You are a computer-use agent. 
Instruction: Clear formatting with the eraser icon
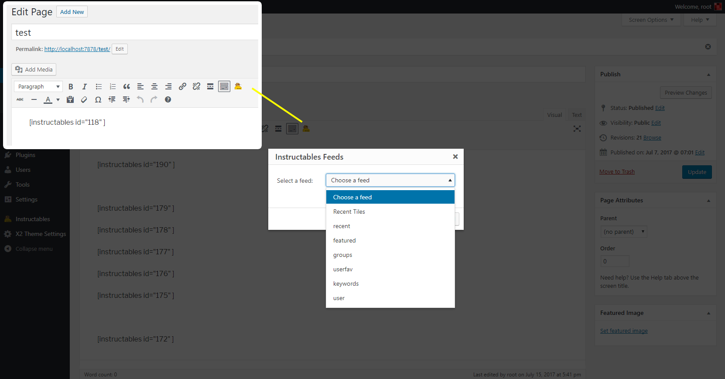pos(84,99)
